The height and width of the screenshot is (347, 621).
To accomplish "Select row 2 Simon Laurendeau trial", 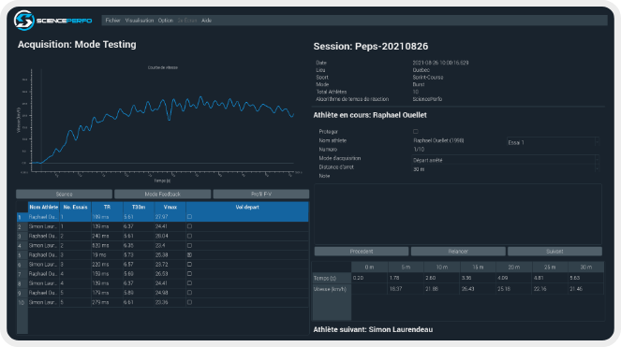I will [x=162, y=226].
